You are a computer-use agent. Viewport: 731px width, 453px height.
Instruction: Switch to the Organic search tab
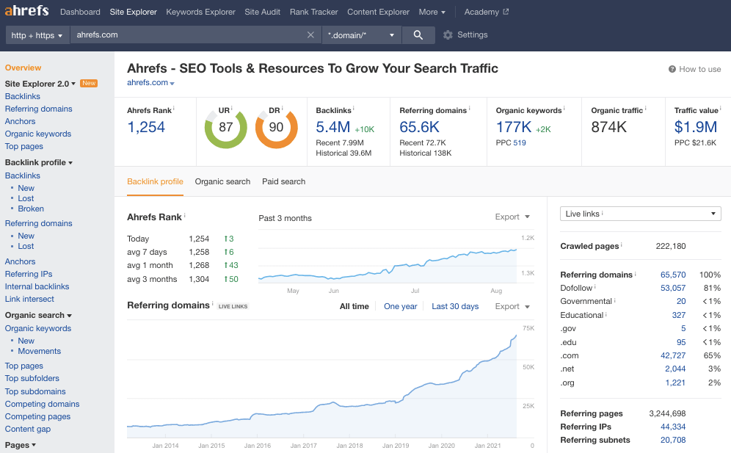click(x=222, y=181)
